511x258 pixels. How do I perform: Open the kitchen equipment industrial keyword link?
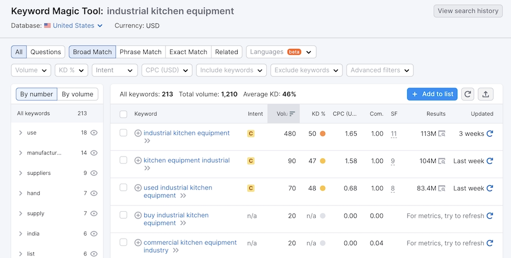coord(187,161)
